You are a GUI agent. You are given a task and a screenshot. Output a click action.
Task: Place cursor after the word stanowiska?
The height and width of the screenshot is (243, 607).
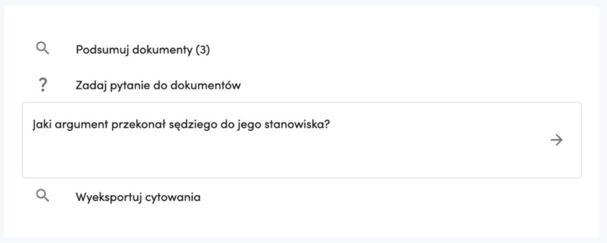(x=330, y=126)
